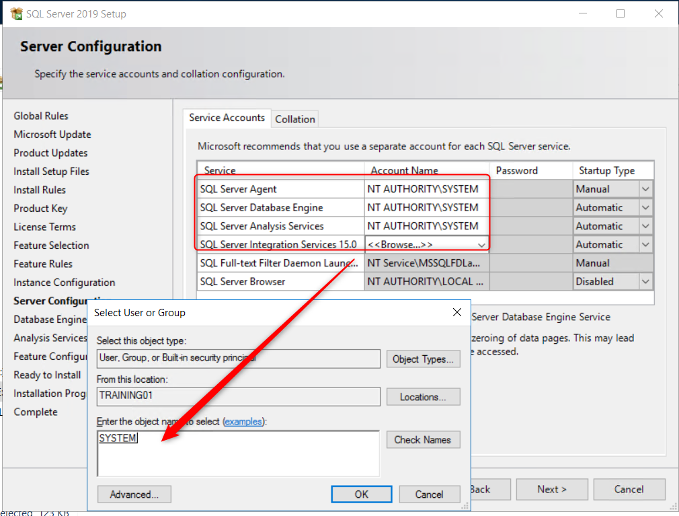Click the Locations button
The height and width of the screenshot is (516, 679).
pos(423,397)
